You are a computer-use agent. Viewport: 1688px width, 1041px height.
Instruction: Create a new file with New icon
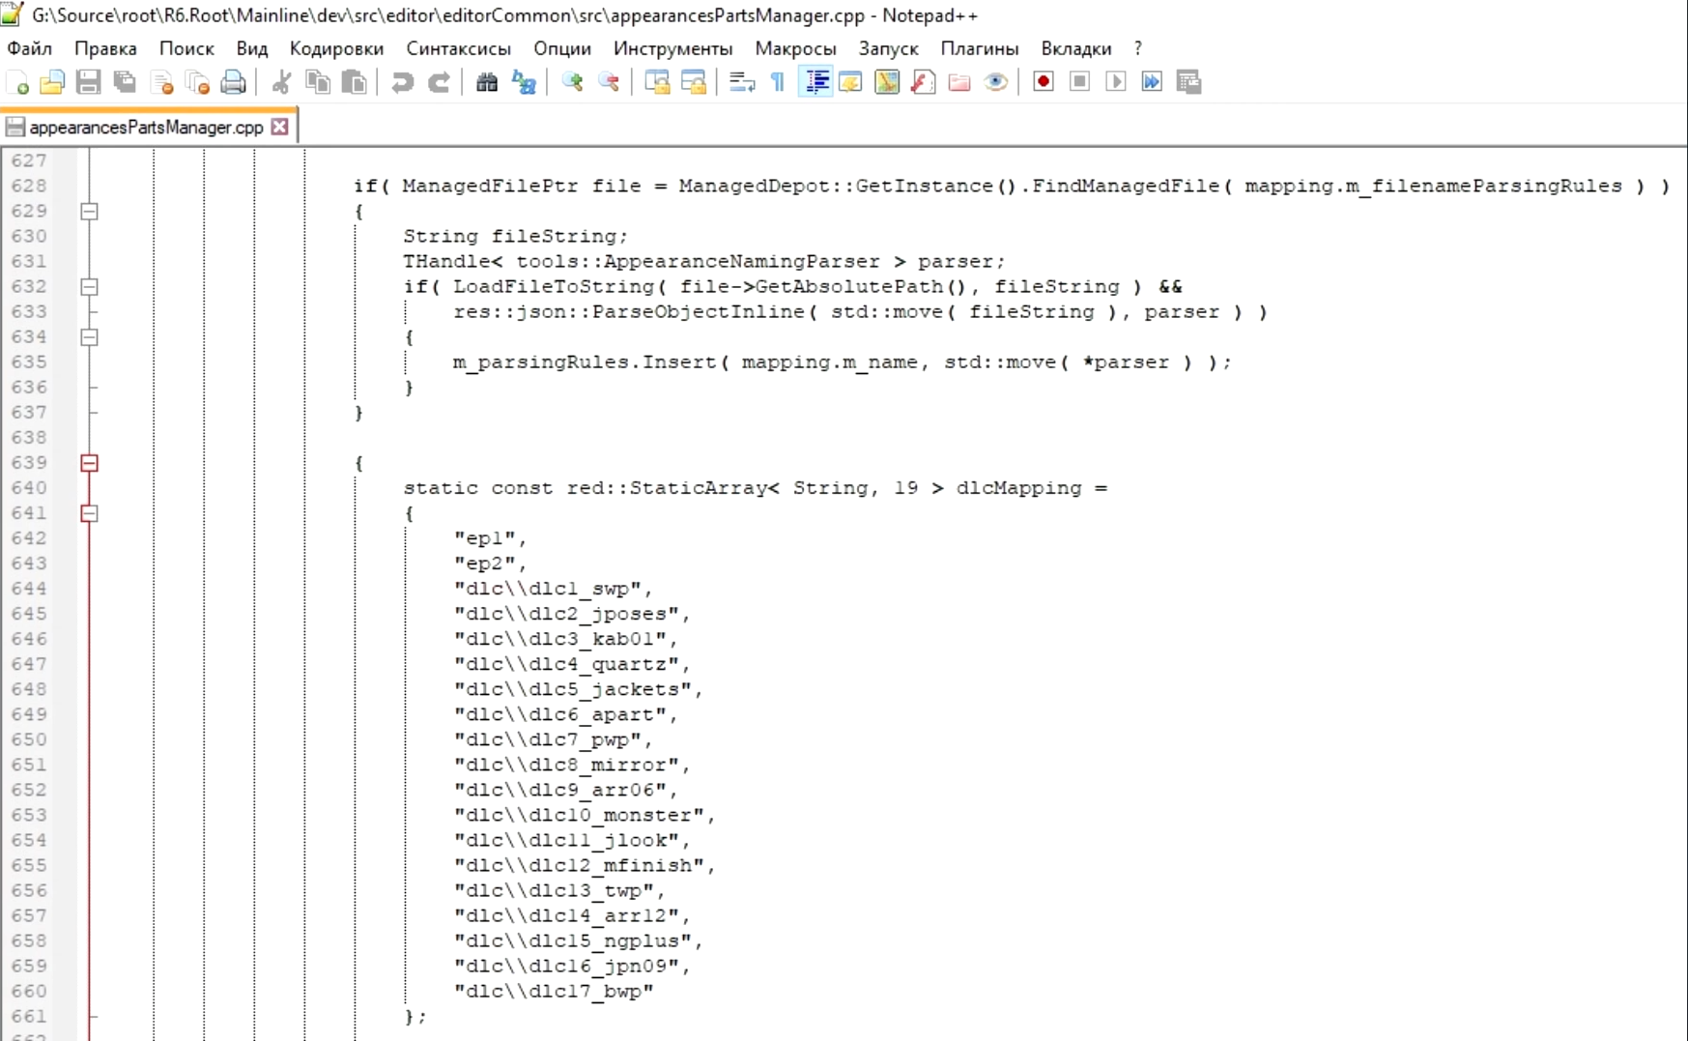click(x=17, y=82)
